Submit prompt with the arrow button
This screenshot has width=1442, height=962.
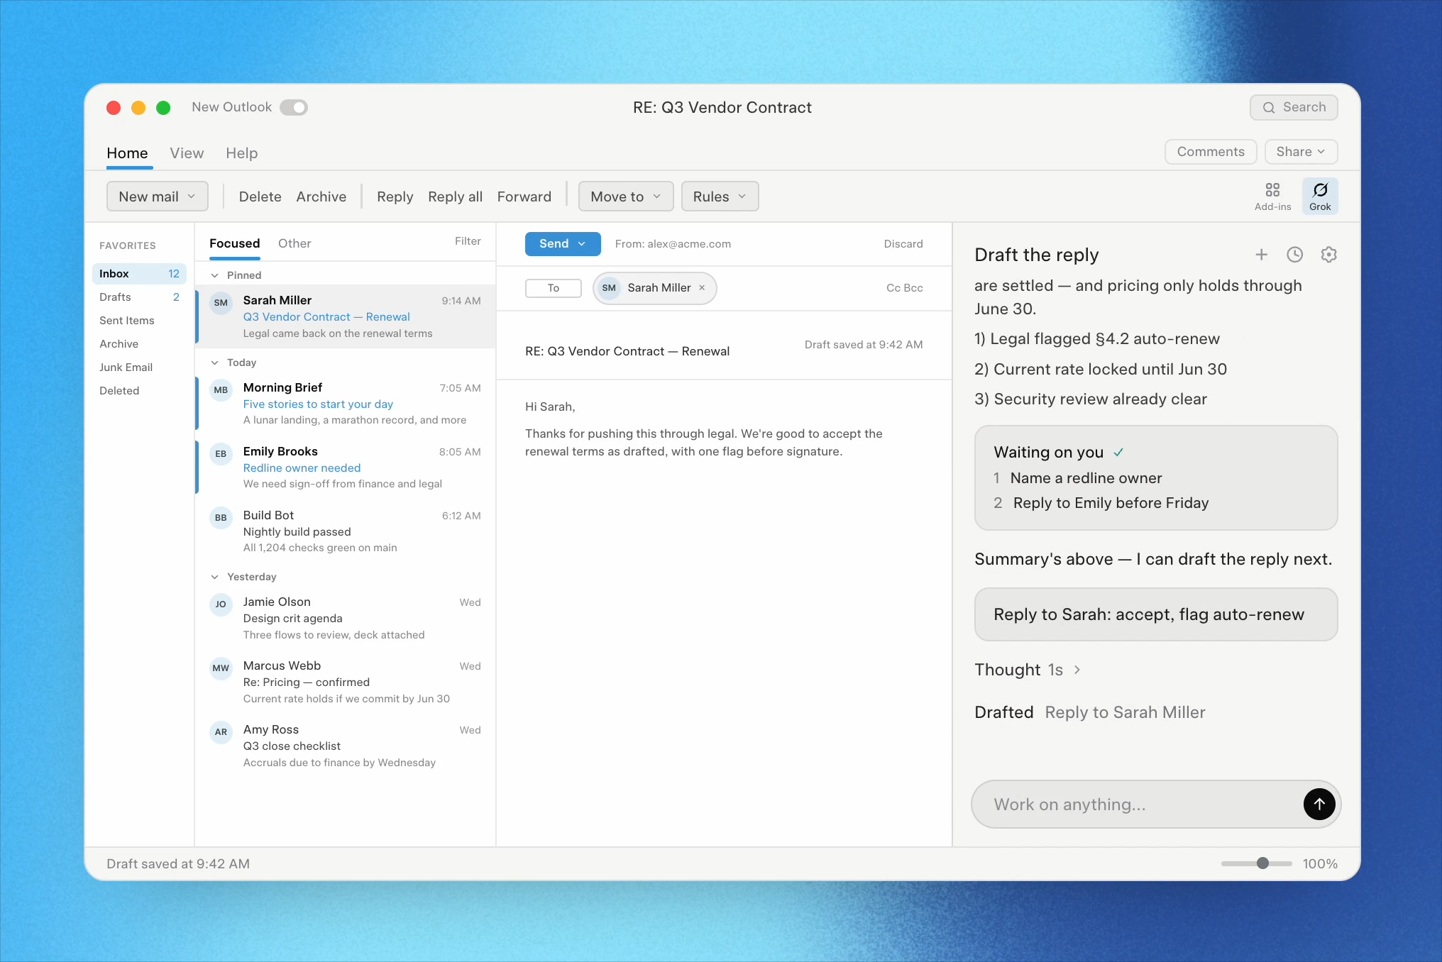point(1319,804)
